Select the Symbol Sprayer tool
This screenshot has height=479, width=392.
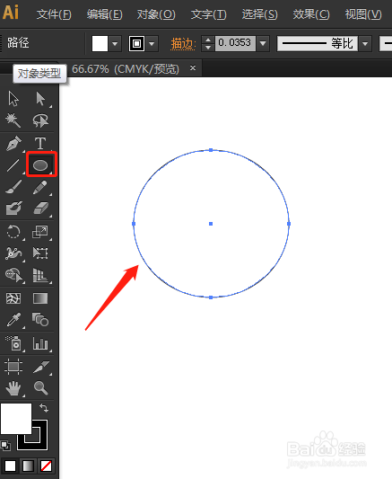pyautogui.click(x=13, y=343)
